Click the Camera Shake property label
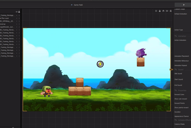191x128 pixels. (x=180, y=124)
